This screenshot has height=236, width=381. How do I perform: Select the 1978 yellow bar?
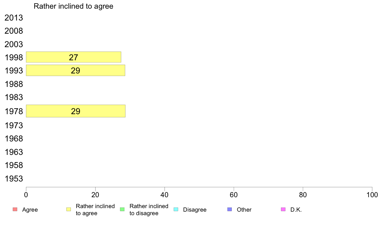(76, 111)
